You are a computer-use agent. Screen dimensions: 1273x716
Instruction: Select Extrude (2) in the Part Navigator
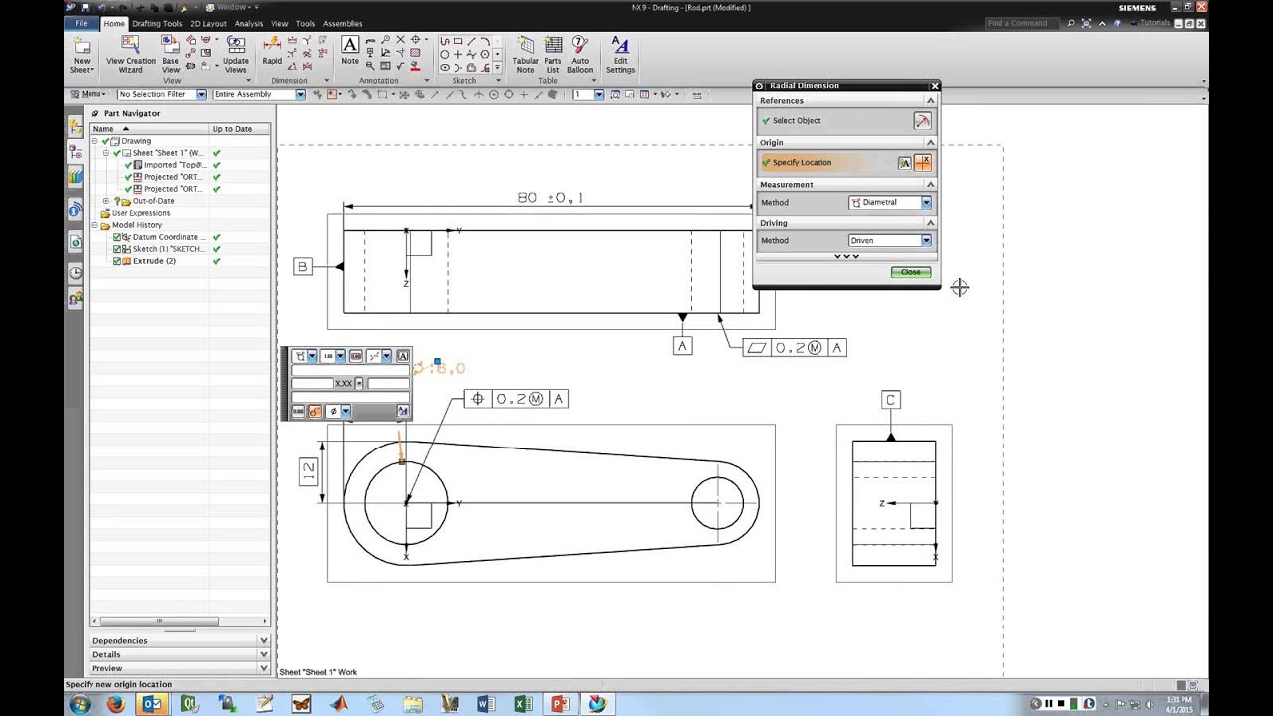[154, 261]
